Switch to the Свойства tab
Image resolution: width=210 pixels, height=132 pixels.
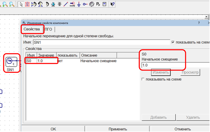tap(32, 29)
